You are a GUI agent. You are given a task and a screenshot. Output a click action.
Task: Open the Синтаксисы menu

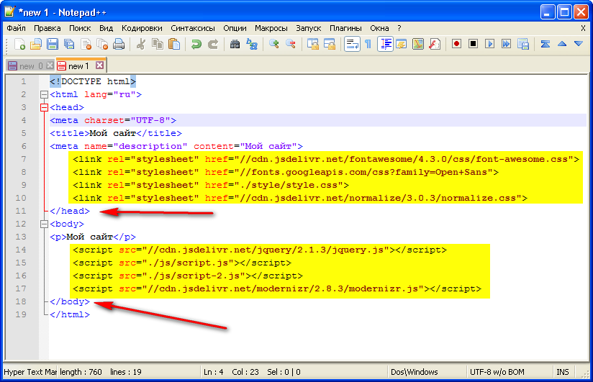tap(193, 28)
